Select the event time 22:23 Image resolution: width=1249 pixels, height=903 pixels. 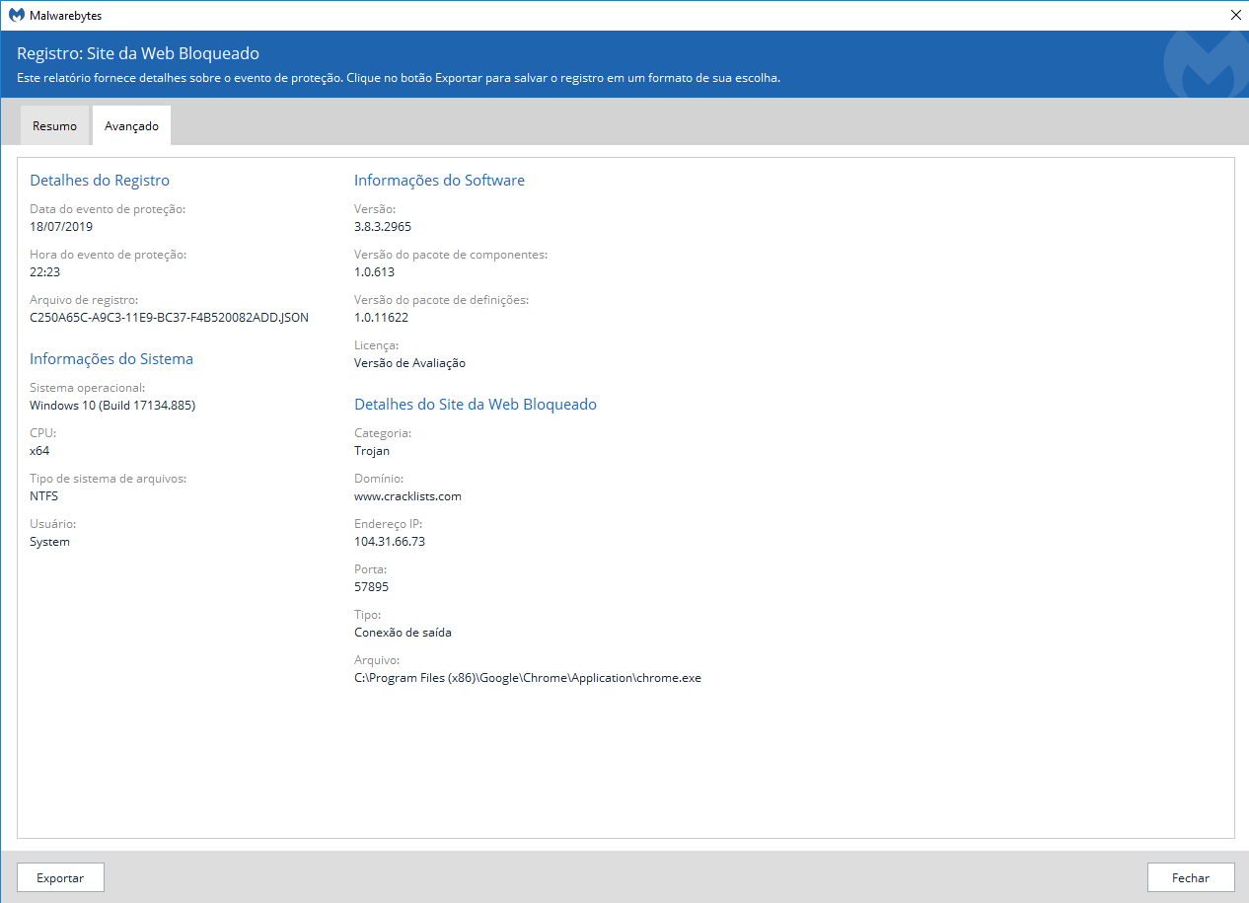pos(45,272)
